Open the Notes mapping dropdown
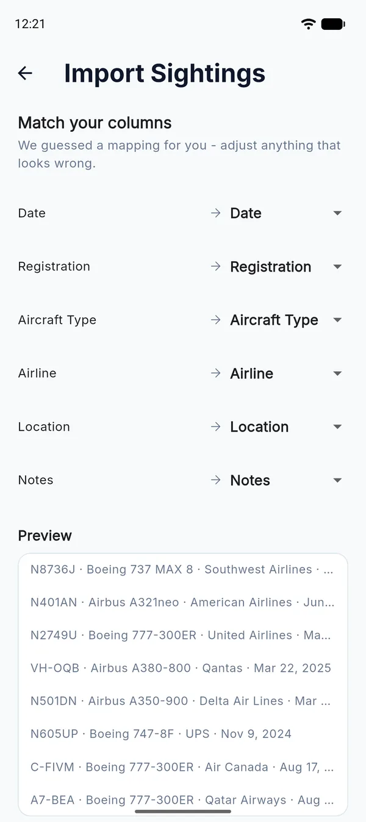Screen dimensions: 366x822 click(x=287, y=480)
